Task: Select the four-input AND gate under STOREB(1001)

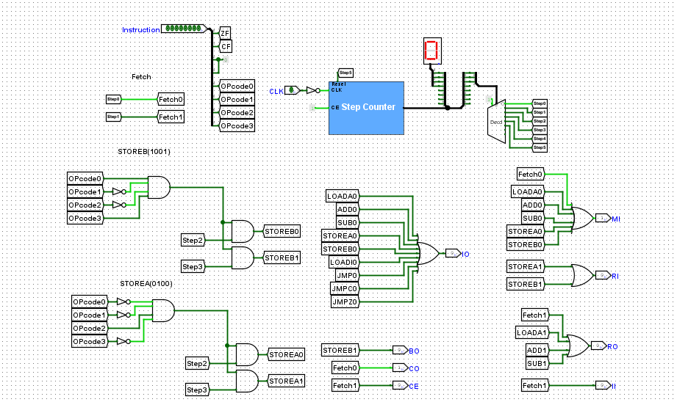Action: tap(159, 187)
